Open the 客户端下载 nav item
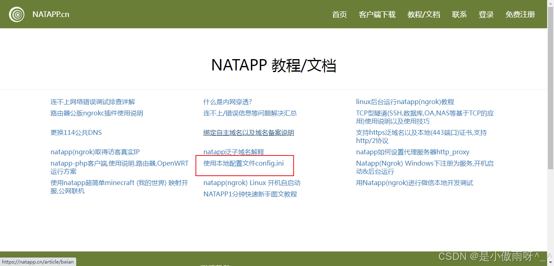The image size is (554, 266). click(377, 15)
